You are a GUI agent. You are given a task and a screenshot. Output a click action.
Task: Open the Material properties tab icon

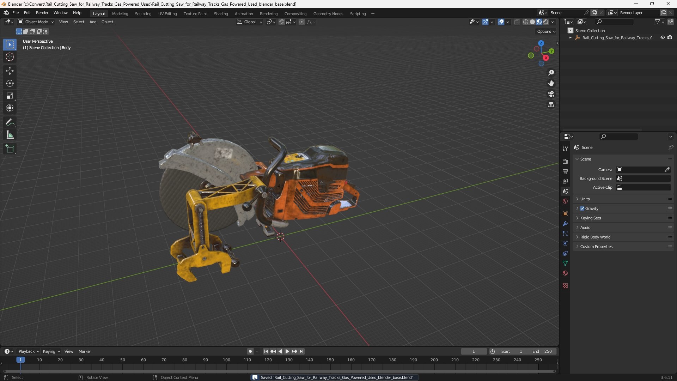(565, 273)
